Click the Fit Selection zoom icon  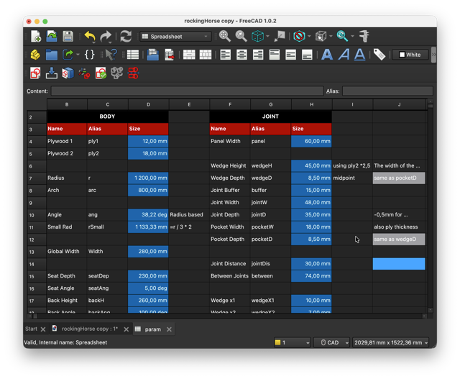241,36
